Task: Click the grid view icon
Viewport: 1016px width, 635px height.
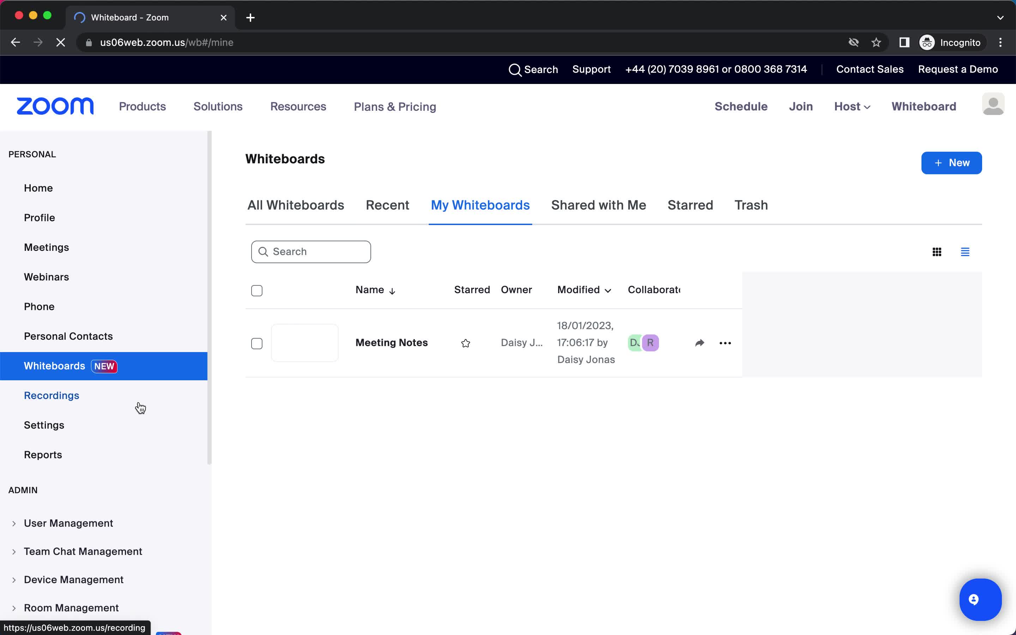Action: click(937, 251)
